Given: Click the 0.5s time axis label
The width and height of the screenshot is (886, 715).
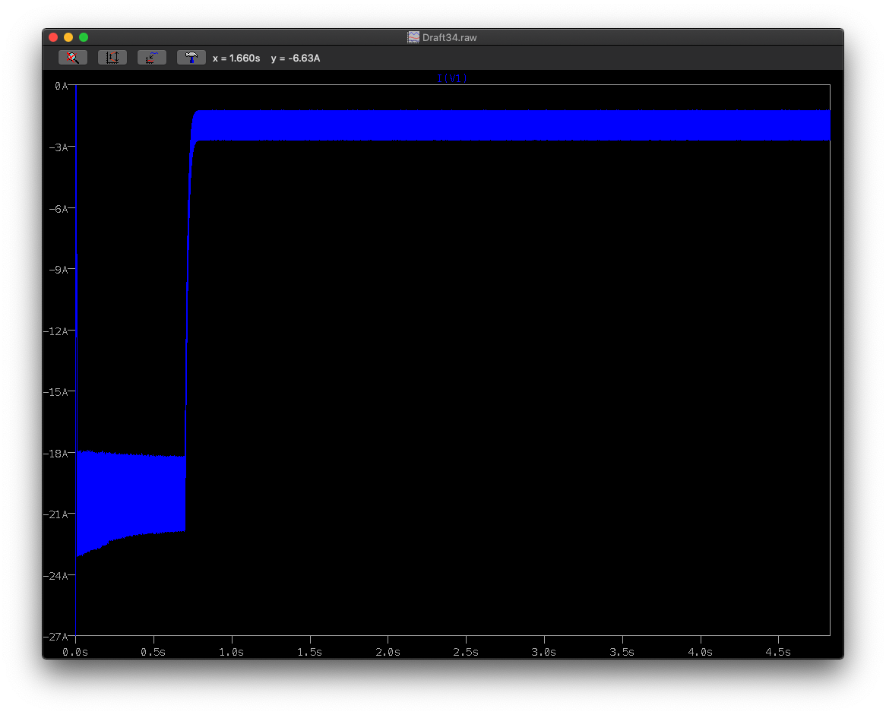Looking at the screenshot, I should 153,652.
